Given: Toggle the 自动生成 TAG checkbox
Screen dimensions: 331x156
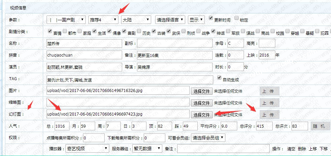Looking at the screenshot, I should (x=219, y=78).
